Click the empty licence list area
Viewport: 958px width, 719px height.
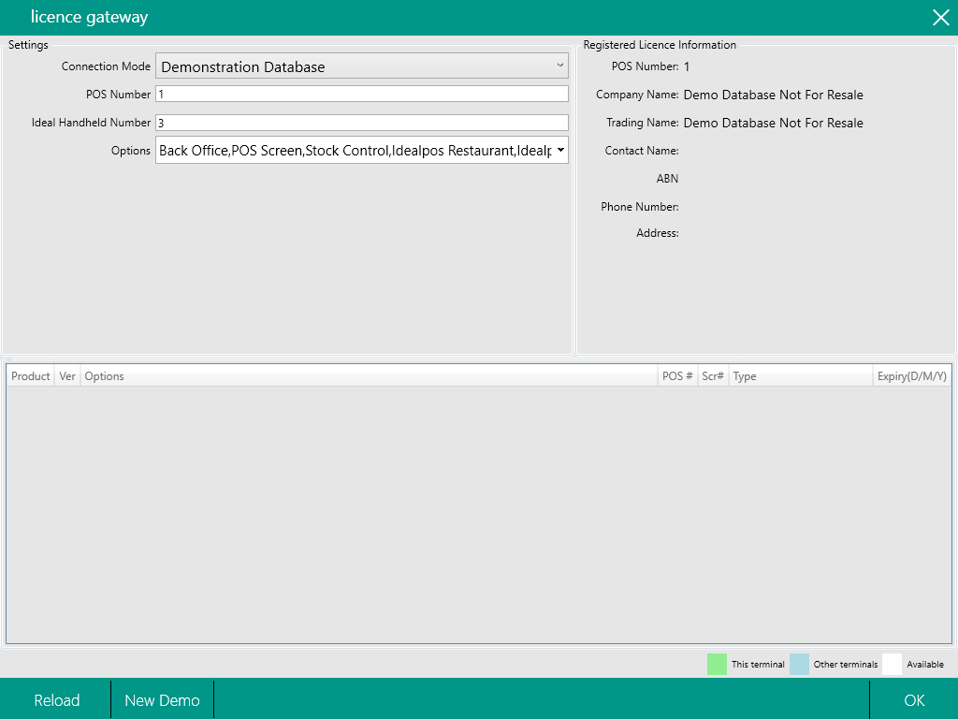pyautogui.click(x=478, y=515)
